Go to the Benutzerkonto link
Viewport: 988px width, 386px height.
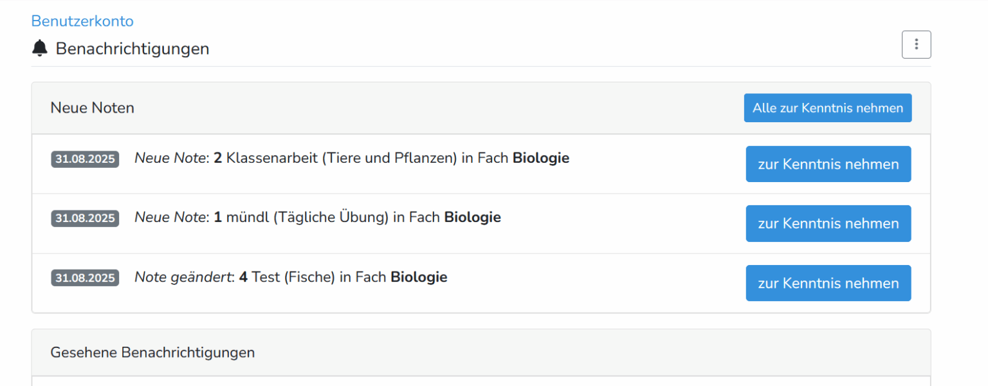click(x=82, y=21)
